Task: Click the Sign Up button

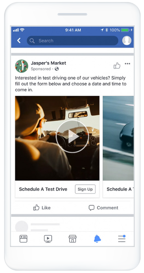Action: click(85, 189)
